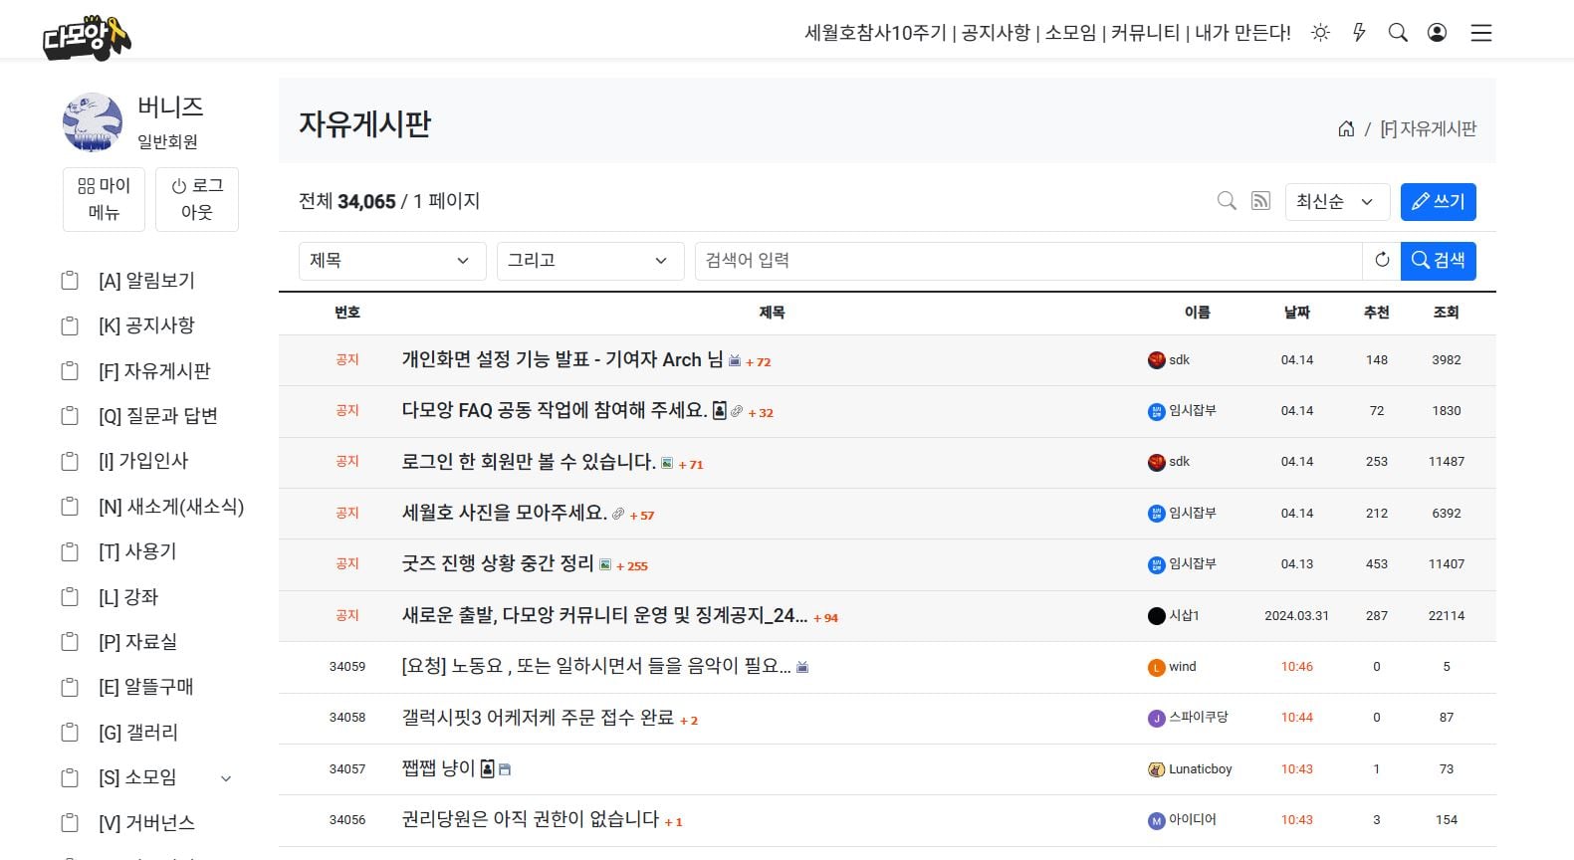This screenshot has width=1574, height=860.
Task: Click clipboard icon beside [P] 자료실
Action: click(70, 642)
